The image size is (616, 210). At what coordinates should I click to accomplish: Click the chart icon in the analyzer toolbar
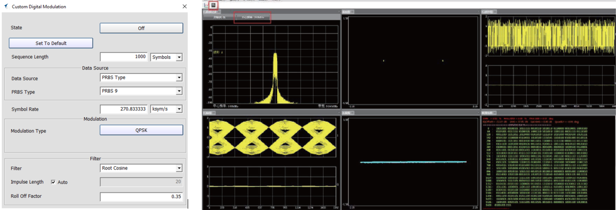[206, 5]
